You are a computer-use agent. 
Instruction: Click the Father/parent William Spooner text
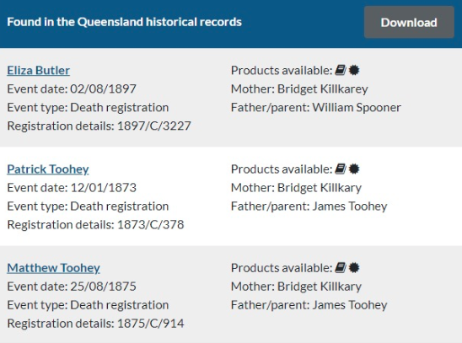(316, 108)
